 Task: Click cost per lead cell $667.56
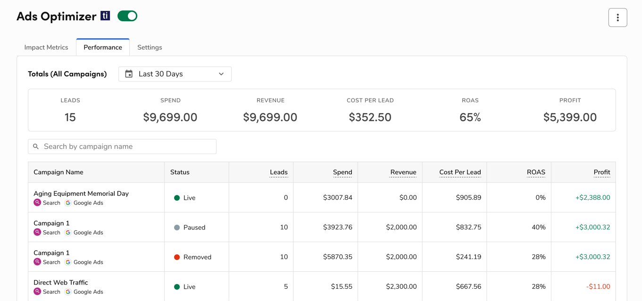[469, 287]
